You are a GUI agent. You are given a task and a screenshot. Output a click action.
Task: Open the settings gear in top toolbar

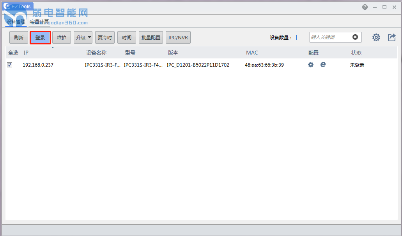(376, 37)
